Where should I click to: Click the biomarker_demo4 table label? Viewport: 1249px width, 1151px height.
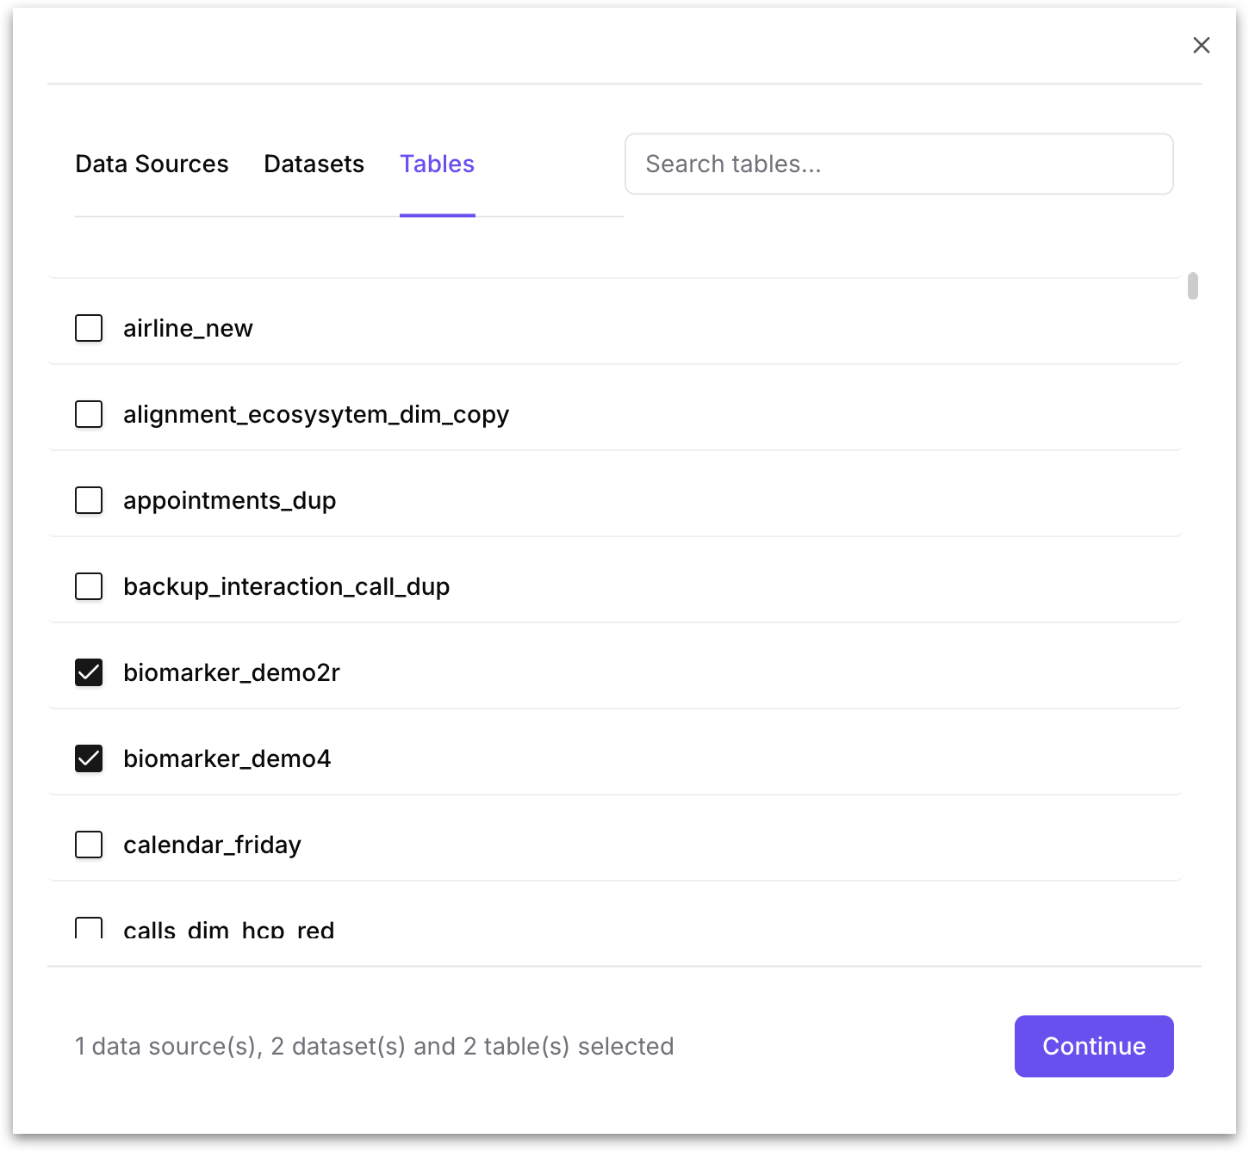click(x=227, y=758)
